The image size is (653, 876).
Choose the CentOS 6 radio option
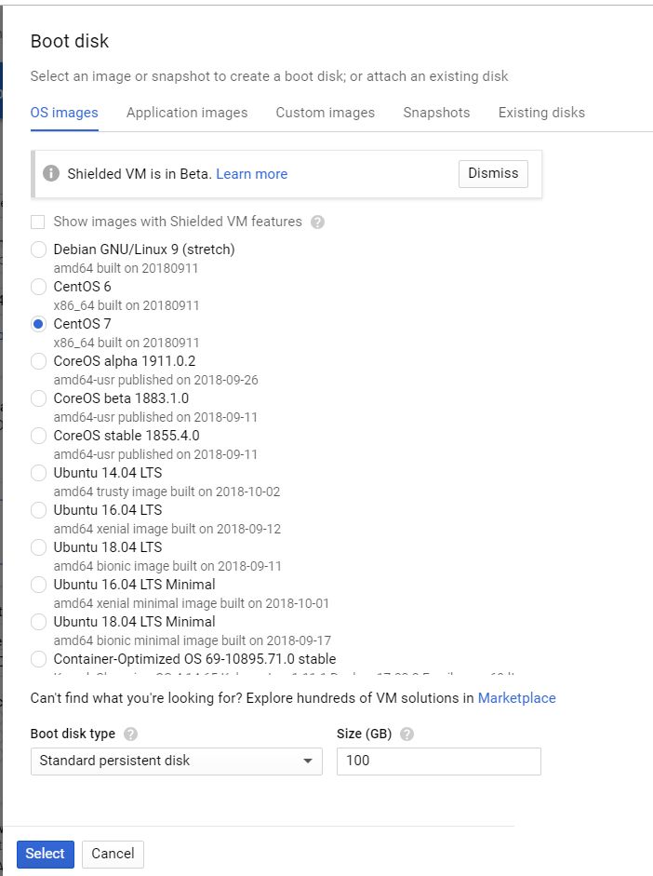38,287
